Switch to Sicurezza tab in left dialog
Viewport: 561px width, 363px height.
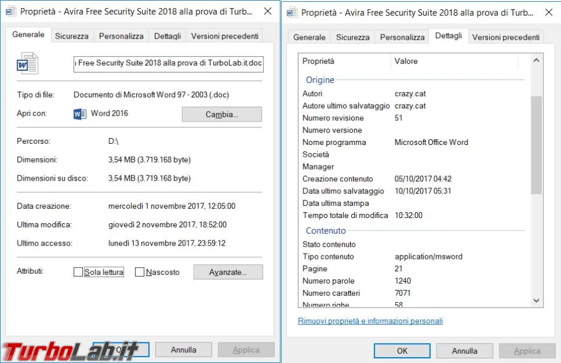pyautogui.click(x=71, y=36)
